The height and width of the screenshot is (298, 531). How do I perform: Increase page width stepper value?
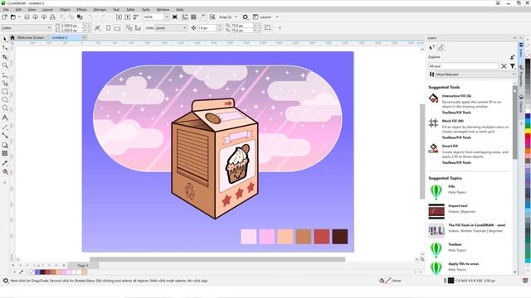85,26
